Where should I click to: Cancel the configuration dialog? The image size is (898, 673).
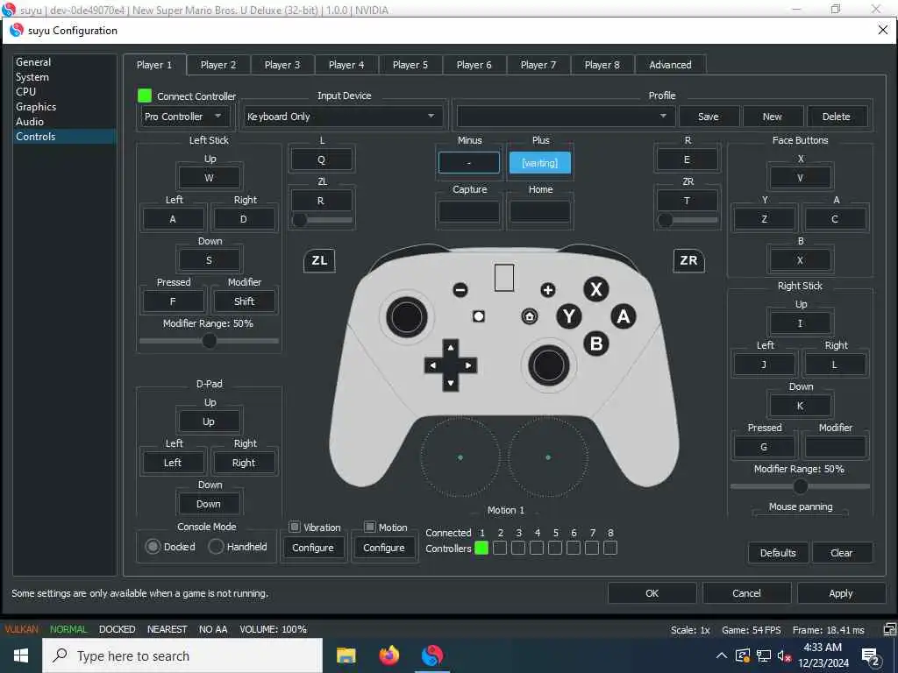[x=746, y=593]
